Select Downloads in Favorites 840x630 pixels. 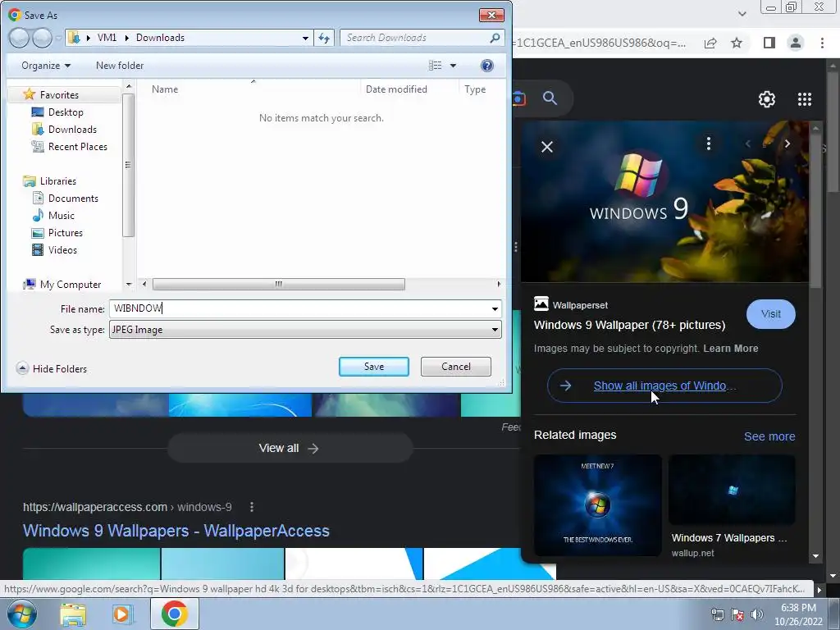click(64, 129)
